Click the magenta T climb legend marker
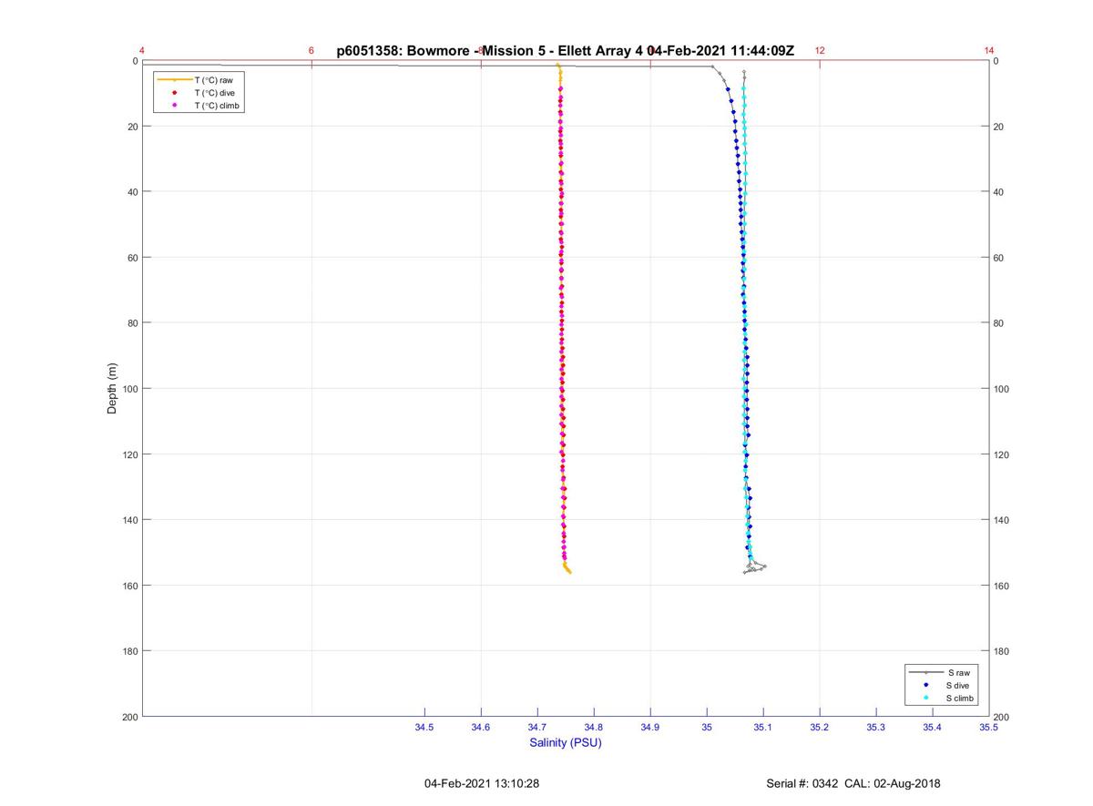1093x806 pixels. [174, 106]
